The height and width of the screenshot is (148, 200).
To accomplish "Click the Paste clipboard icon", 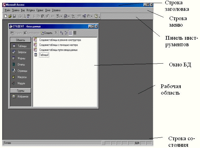I will tap(43, 16).
